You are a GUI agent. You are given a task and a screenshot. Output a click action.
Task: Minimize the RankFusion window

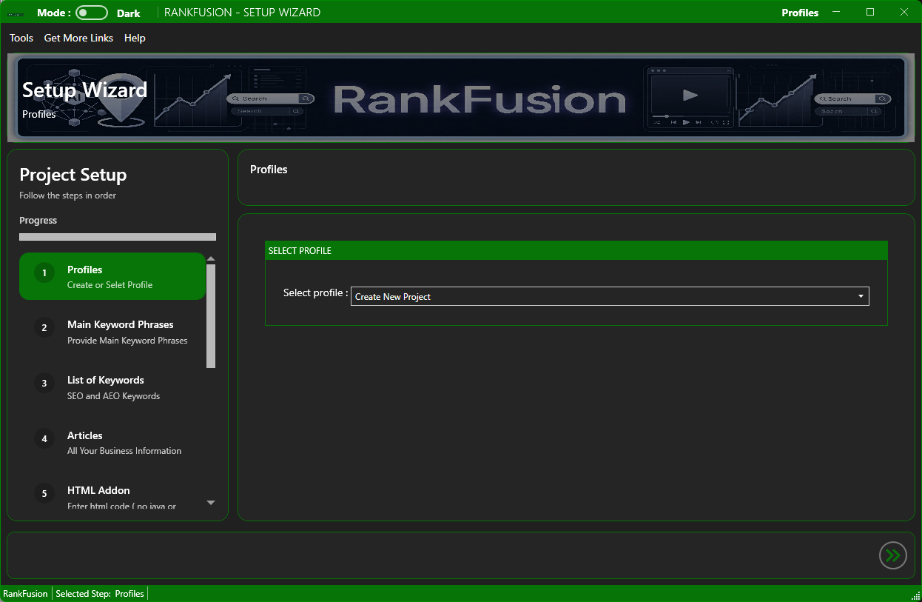(836, 12)
